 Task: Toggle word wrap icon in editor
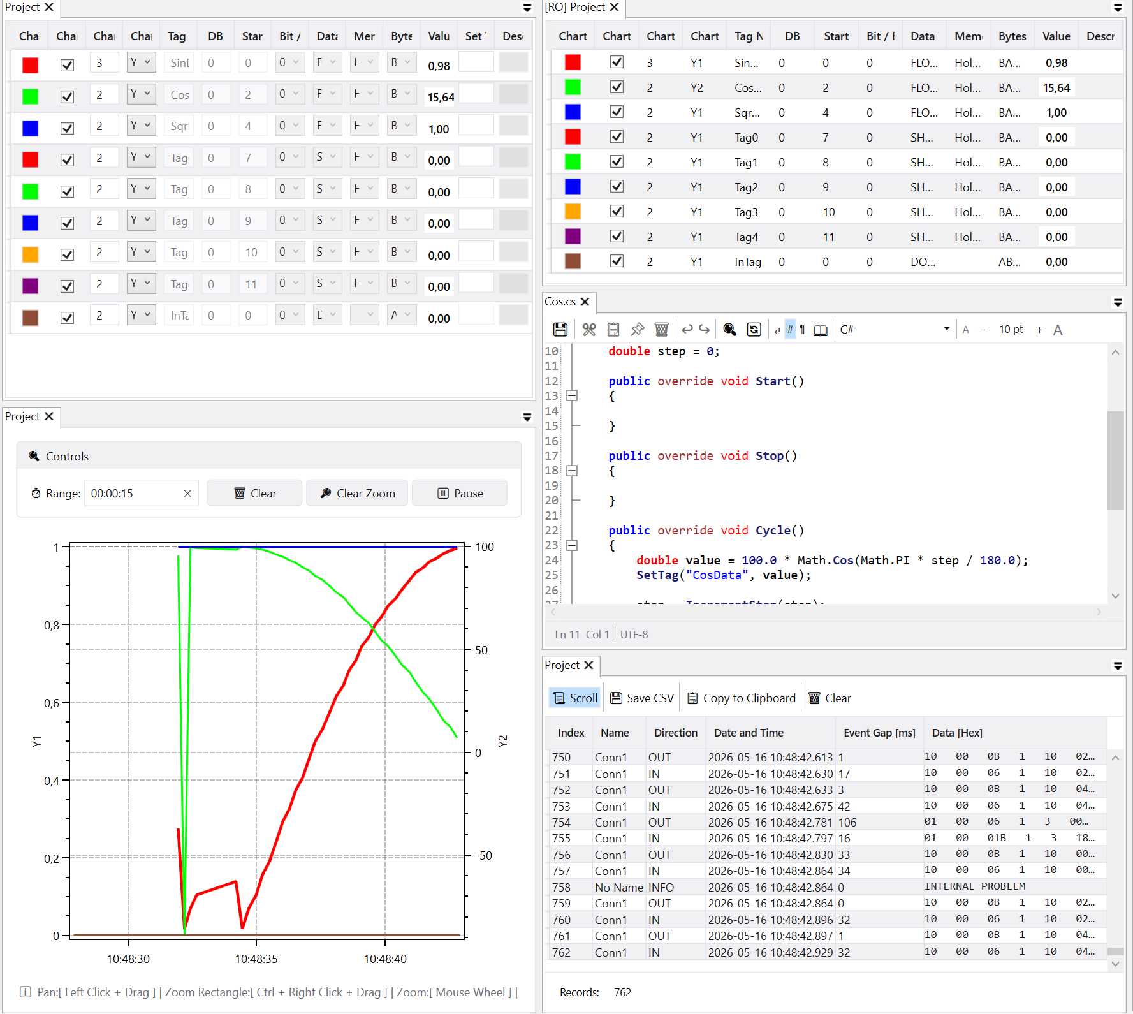click(777, 330)
